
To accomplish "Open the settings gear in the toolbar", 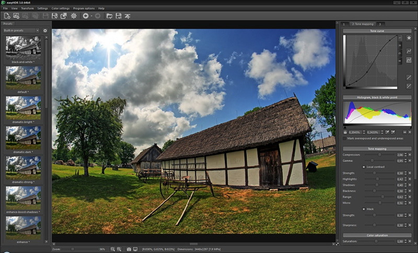I will [x=74, y=16].
